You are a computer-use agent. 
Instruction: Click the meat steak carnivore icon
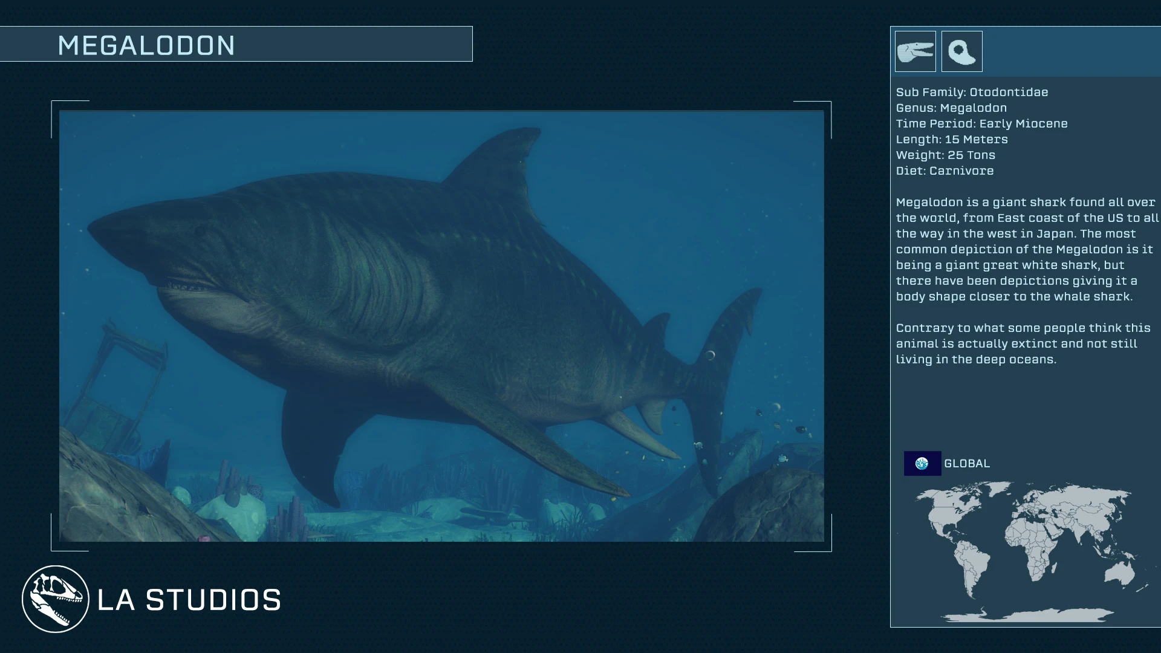[961, 51]
